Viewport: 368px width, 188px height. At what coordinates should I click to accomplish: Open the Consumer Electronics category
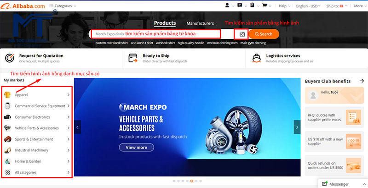point(32,117)
